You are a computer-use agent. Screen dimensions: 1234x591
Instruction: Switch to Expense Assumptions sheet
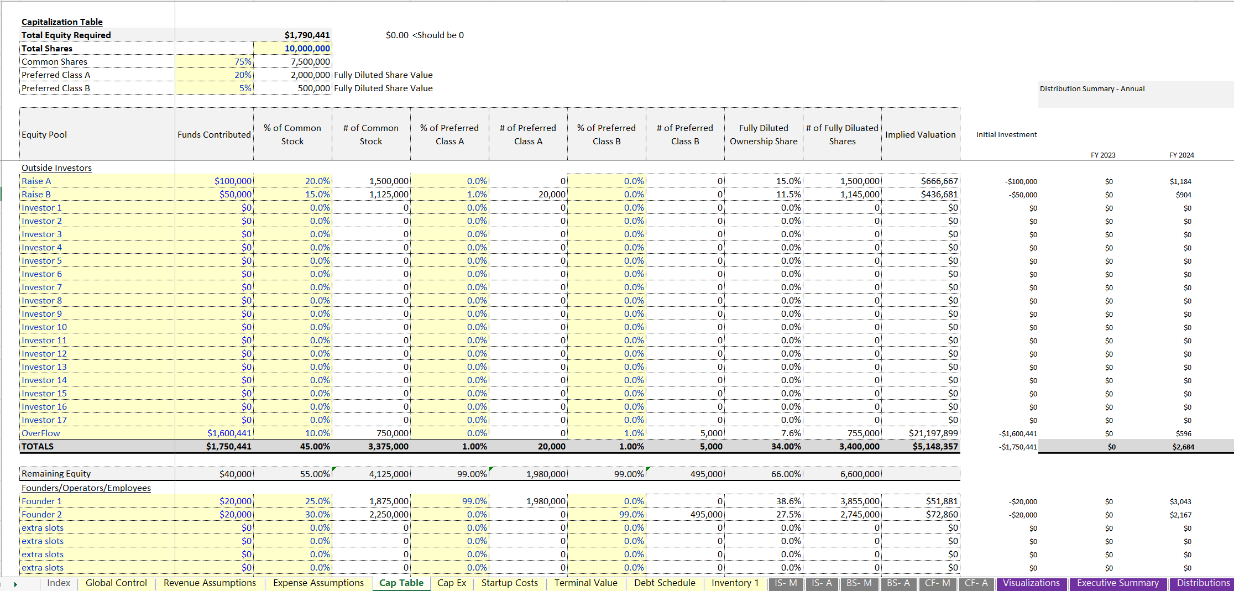[x=318, y=583]
